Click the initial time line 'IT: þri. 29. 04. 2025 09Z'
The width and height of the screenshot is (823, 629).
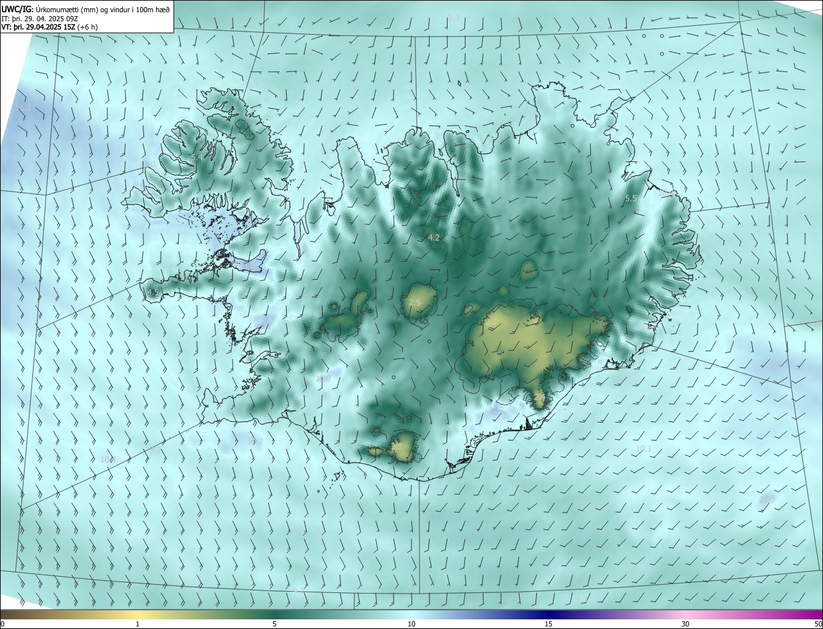(40, 18)
